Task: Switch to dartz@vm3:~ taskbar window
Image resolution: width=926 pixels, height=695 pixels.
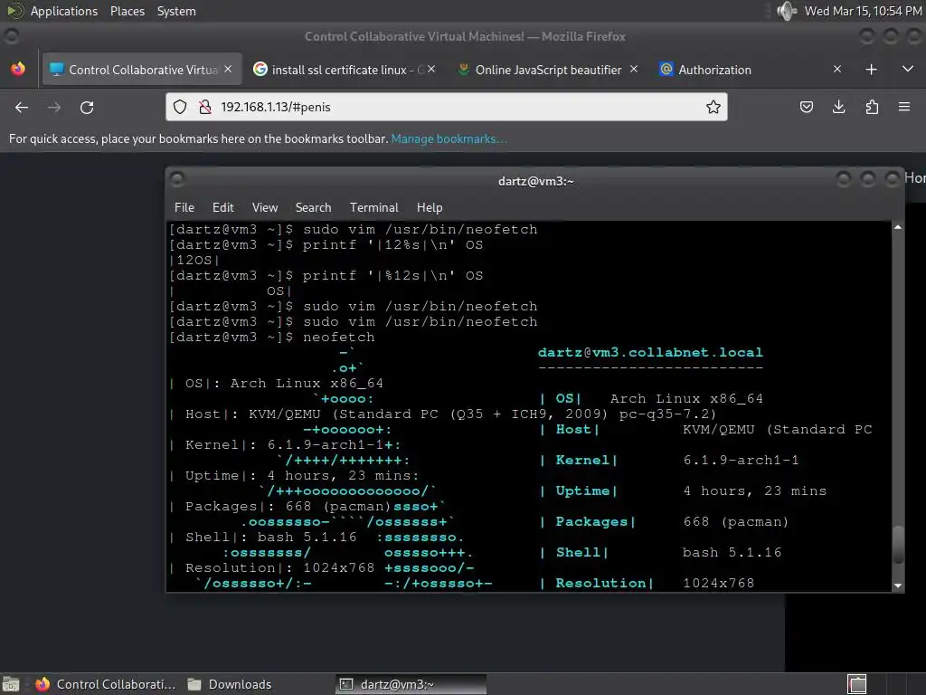Action: click(411, 684)
